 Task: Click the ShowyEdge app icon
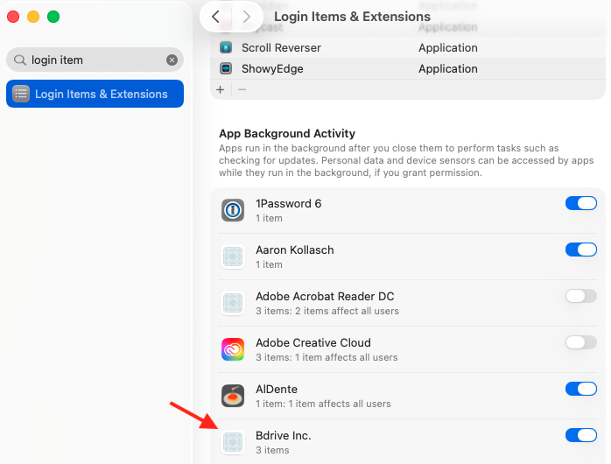[x=226, y=68]
